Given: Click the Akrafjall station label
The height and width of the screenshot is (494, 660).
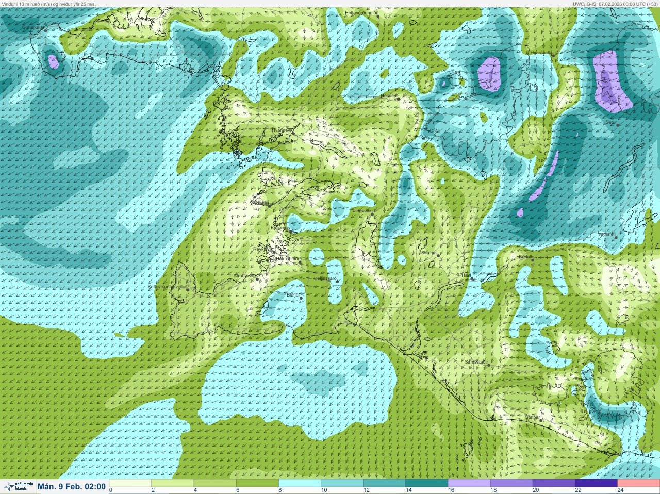Looking at the screenshot, I should click(x=261, y=203).
